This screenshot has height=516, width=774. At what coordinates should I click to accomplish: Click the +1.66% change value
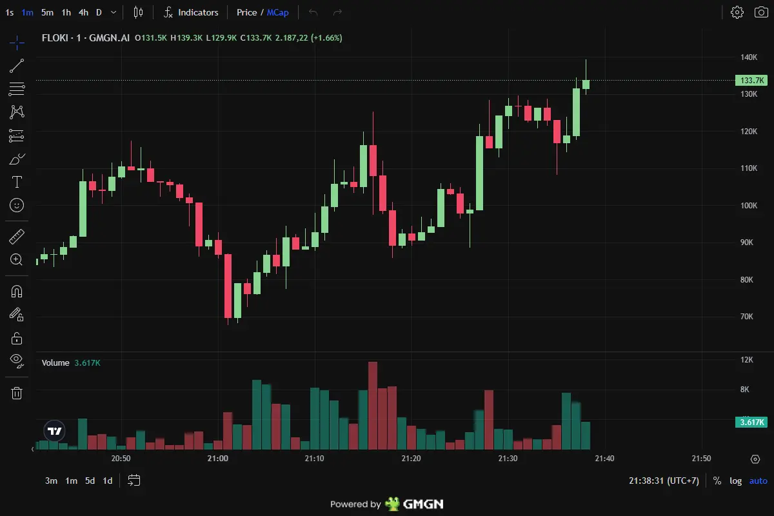point(326,38)
